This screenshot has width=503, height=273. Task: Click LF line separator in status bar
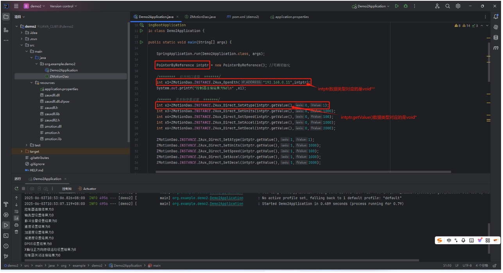click(x=457, y=266)
